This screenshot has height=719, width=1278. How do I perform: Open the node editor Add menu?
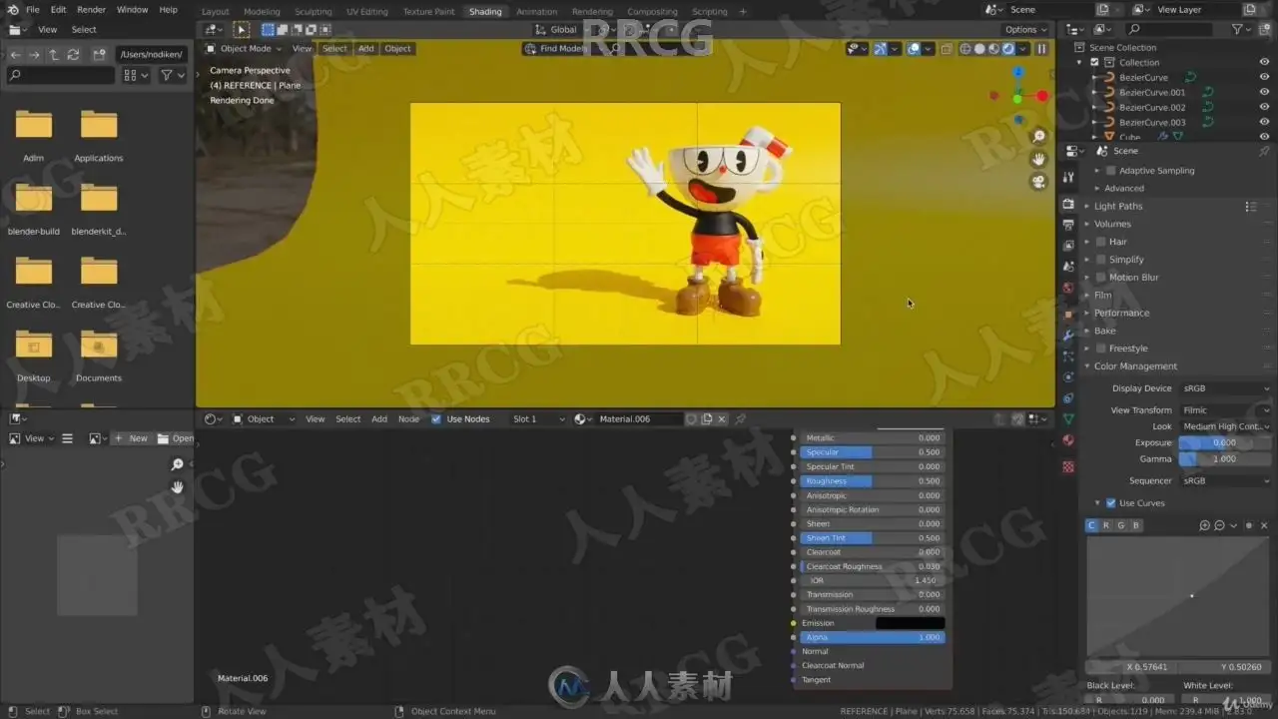tap(379, 419)
